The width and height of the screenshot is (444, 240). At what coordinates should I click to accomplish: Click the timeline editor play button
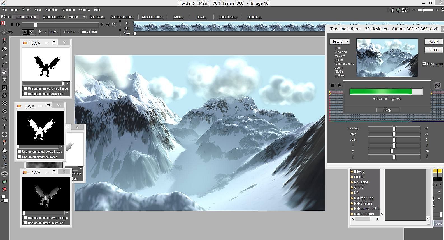340,85
